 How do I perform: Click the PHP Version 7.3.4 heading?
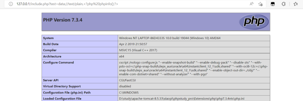coord(63,20)
